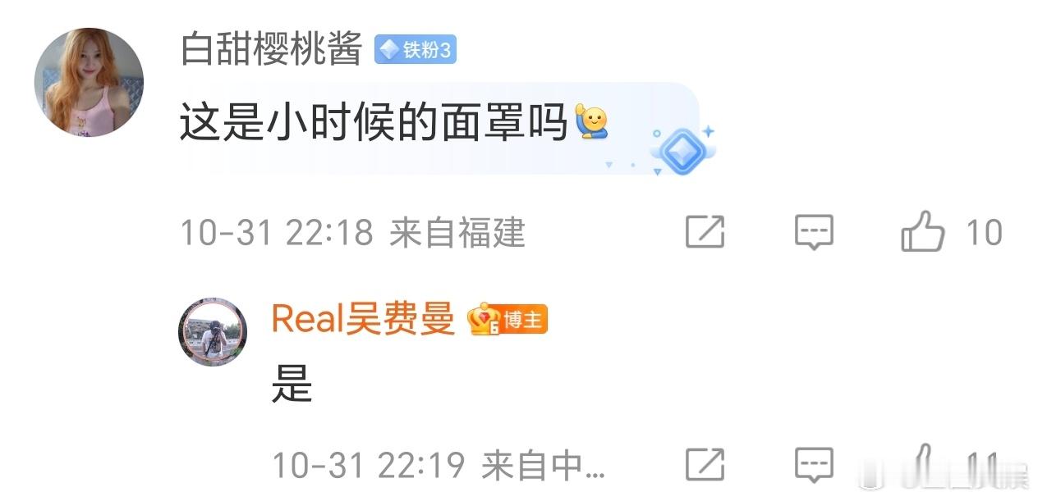Tap the 来自福建 location label
Image resolution: width=1038 pixels, height=501 pixels.
457,234
